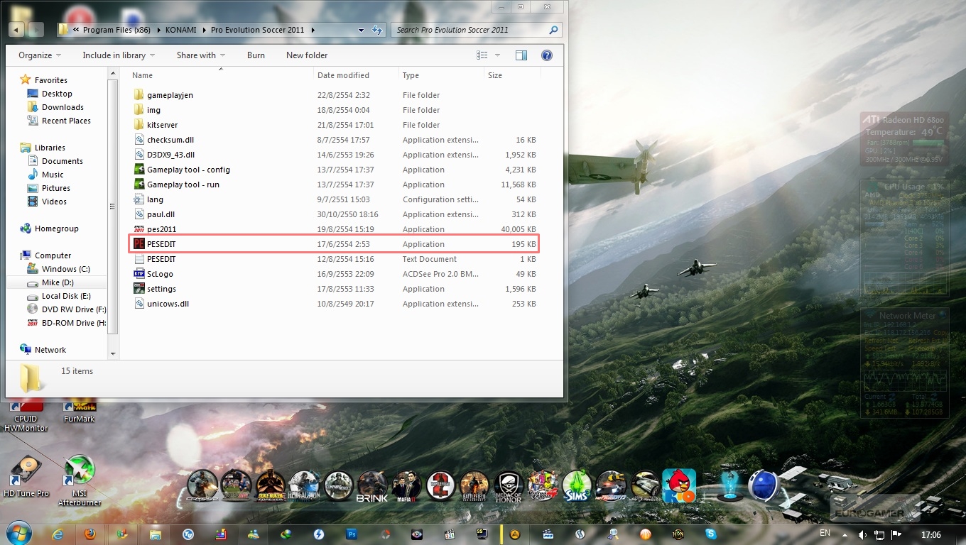Expand the Include in library menu
This screenshot has width=966, height=545.
click(119, 55)
